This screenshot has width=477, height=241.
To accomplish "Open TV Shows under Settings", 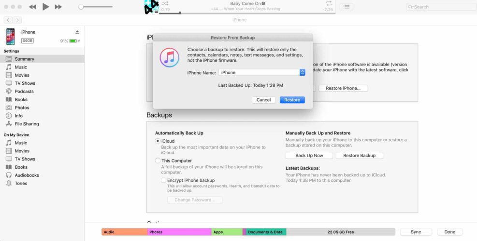I will pyautogui.click(x=42, y=83).
